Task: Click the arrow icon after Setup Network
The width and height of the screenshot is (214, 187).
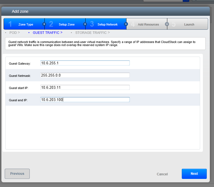Action: 126,24
